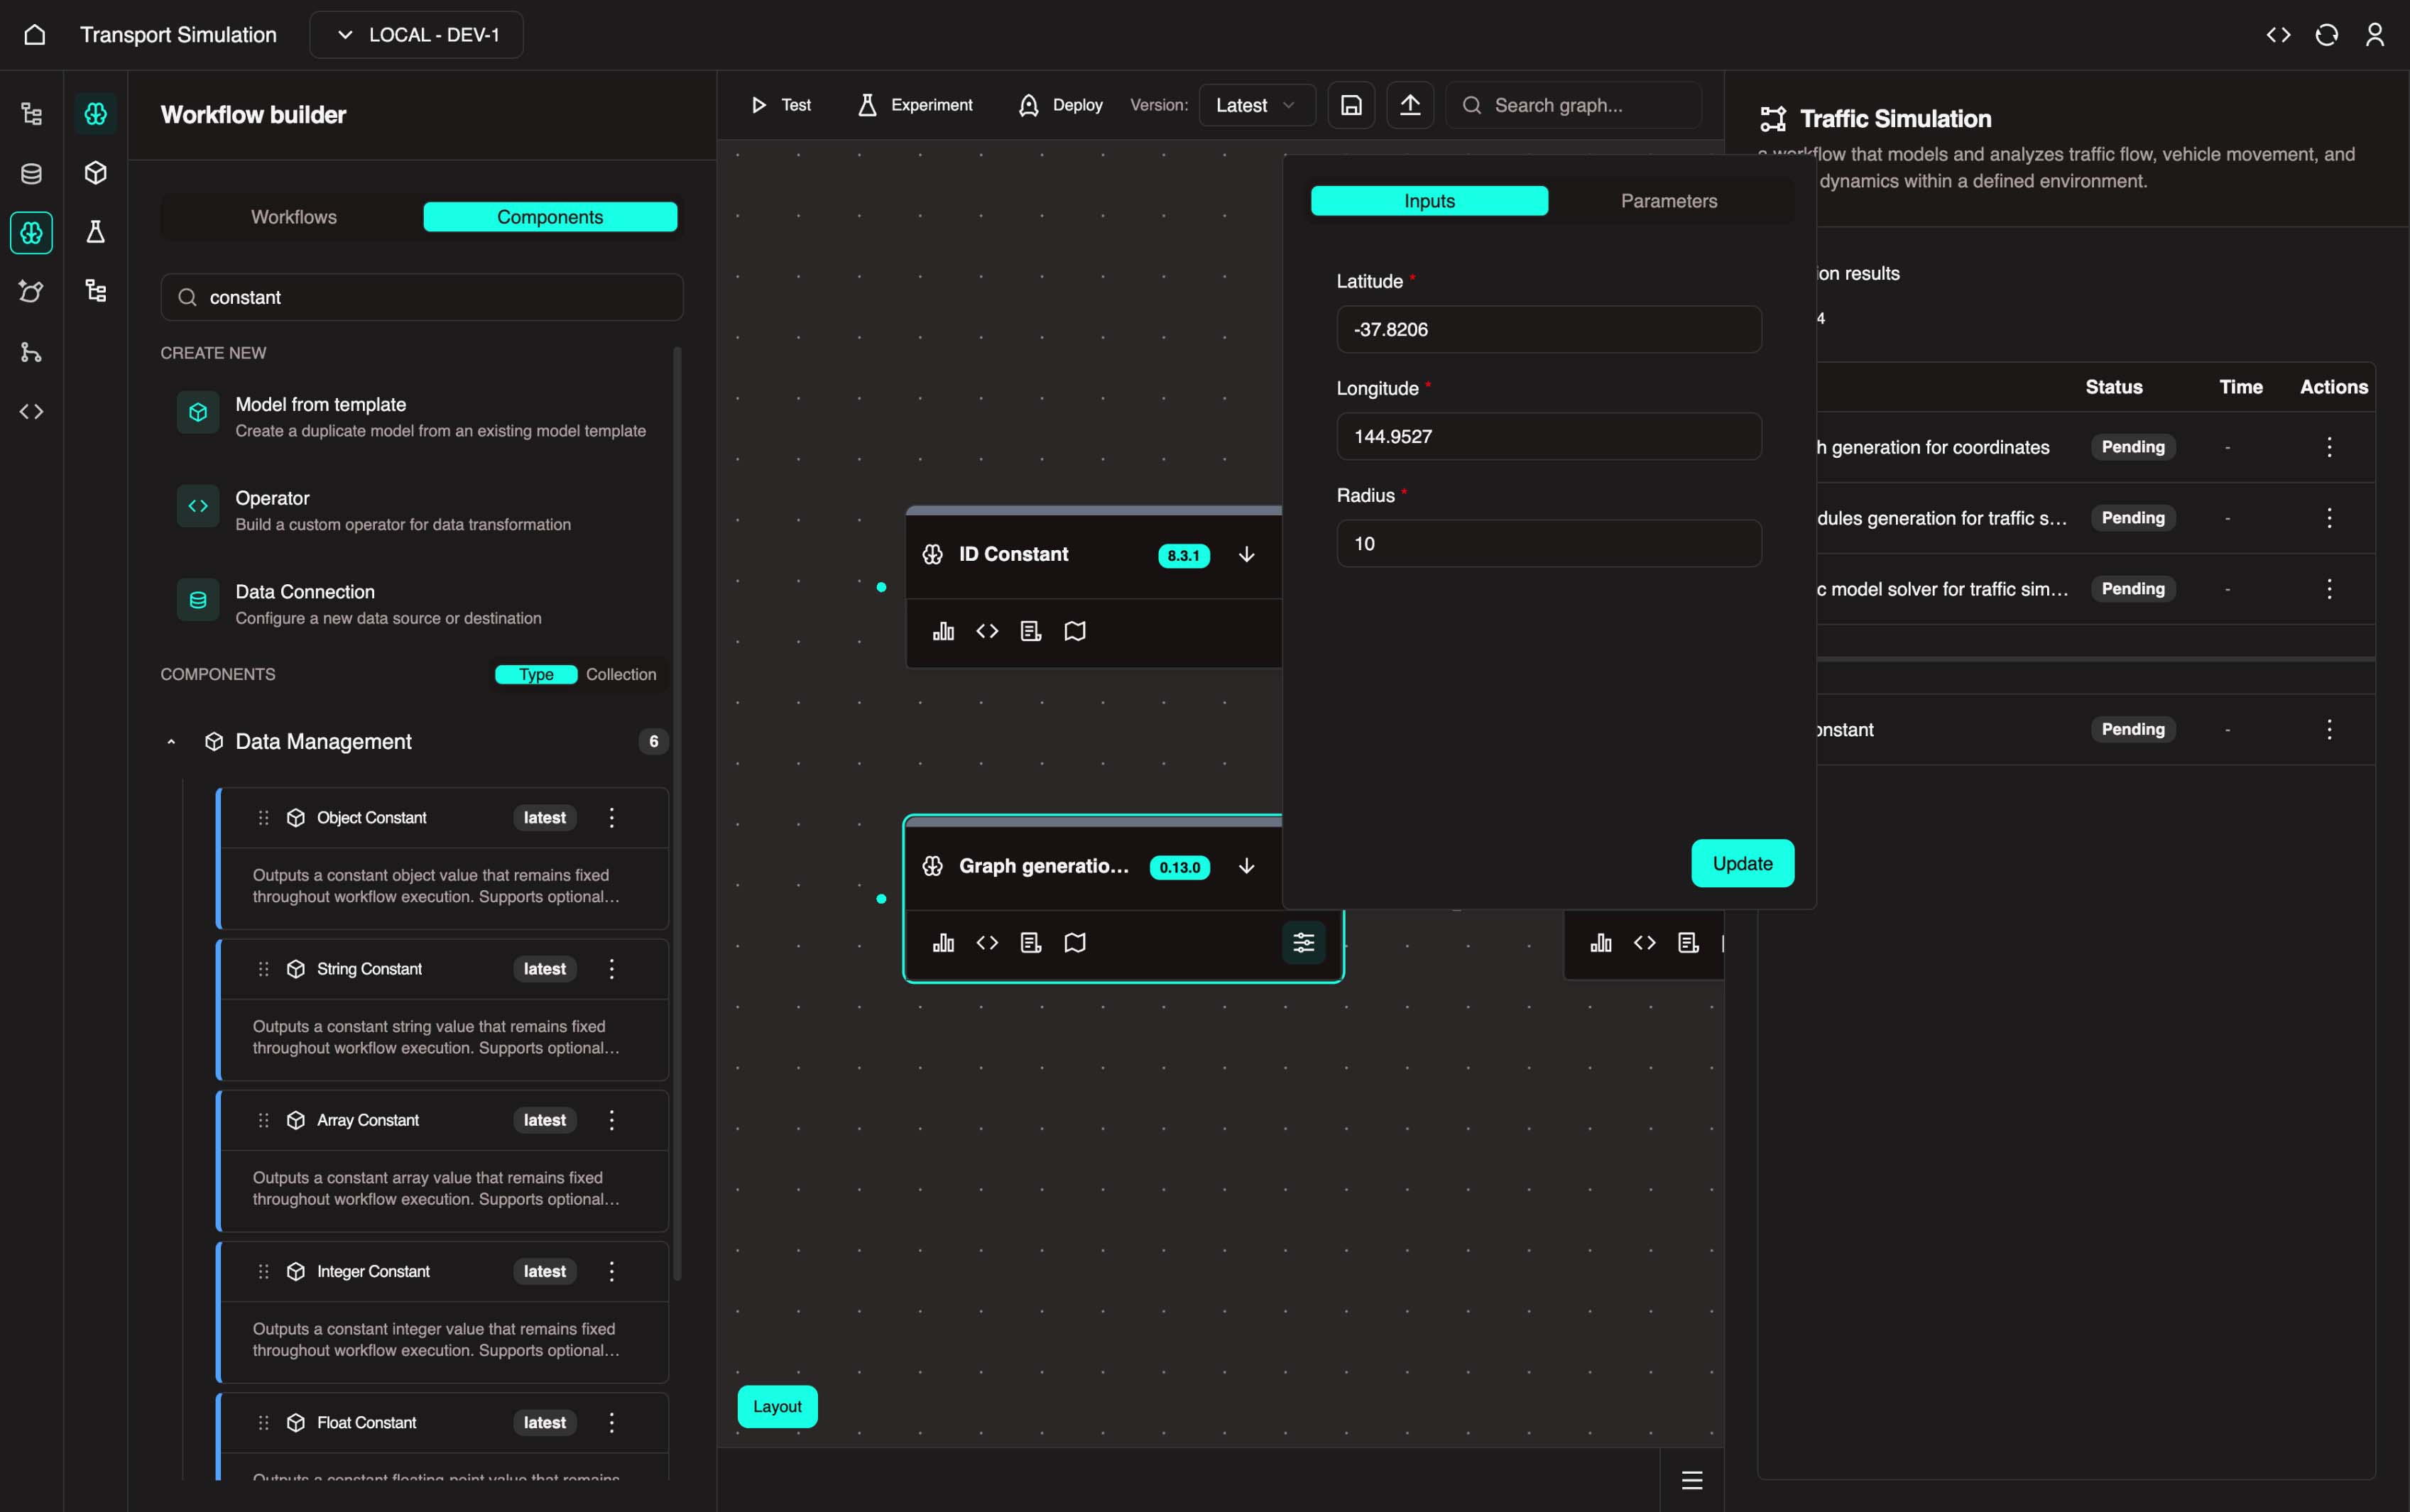Open the flask icon in second sidebar
Screen dimensions: 2410x1512
[96, 232]
